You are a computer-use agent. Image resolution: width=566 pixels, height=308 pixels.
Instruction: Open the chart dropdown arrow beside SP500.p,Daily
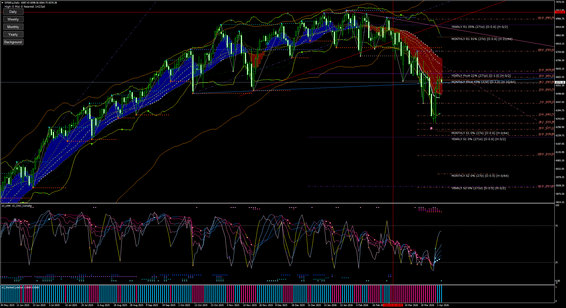(2, 3)
